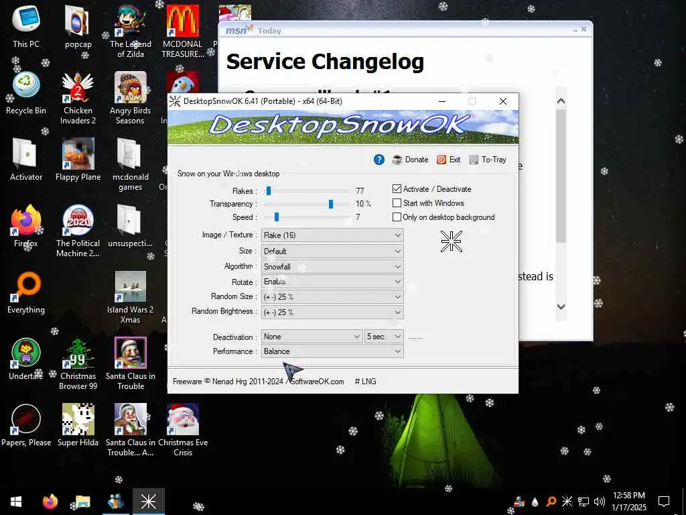Select the unsuspecti... folder icon

pyautogui.click(x=131, y=227)
